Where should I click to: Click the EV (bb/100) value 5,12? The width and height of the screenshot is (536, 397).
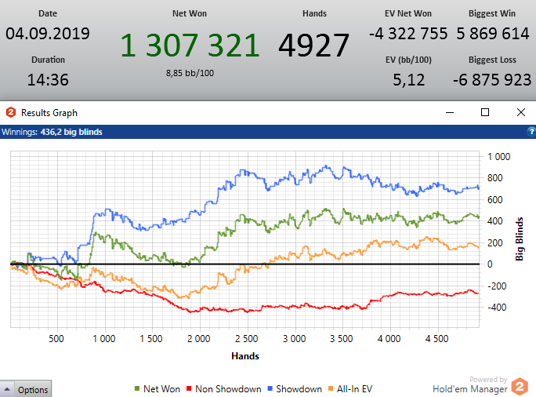[x=408, y=80]
